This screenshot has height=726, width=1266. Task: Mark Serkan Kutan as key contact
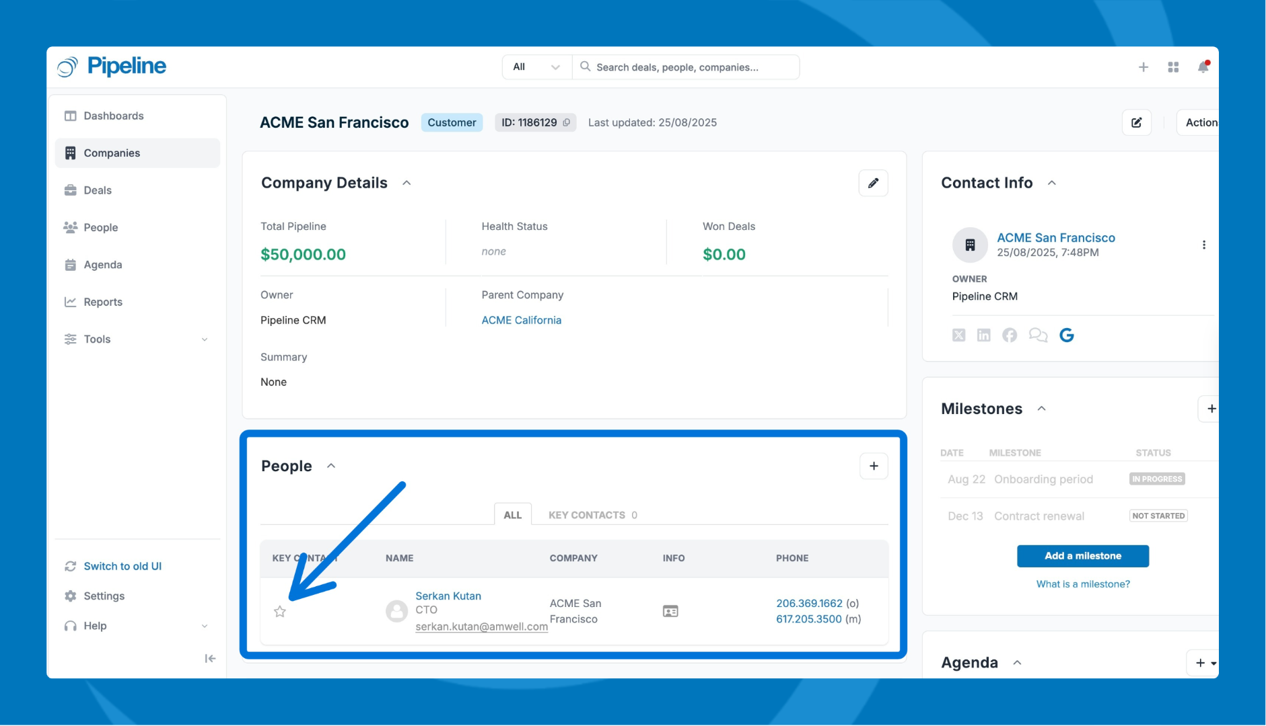(280, 611)
